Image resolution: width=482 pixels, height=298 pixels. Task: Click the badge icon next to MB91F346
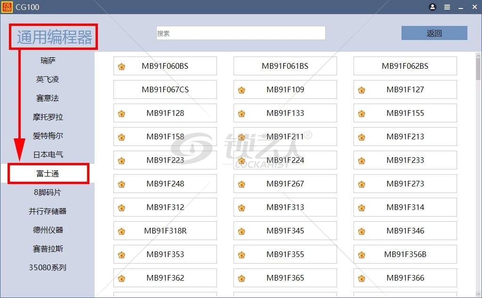tap(362, 231)
